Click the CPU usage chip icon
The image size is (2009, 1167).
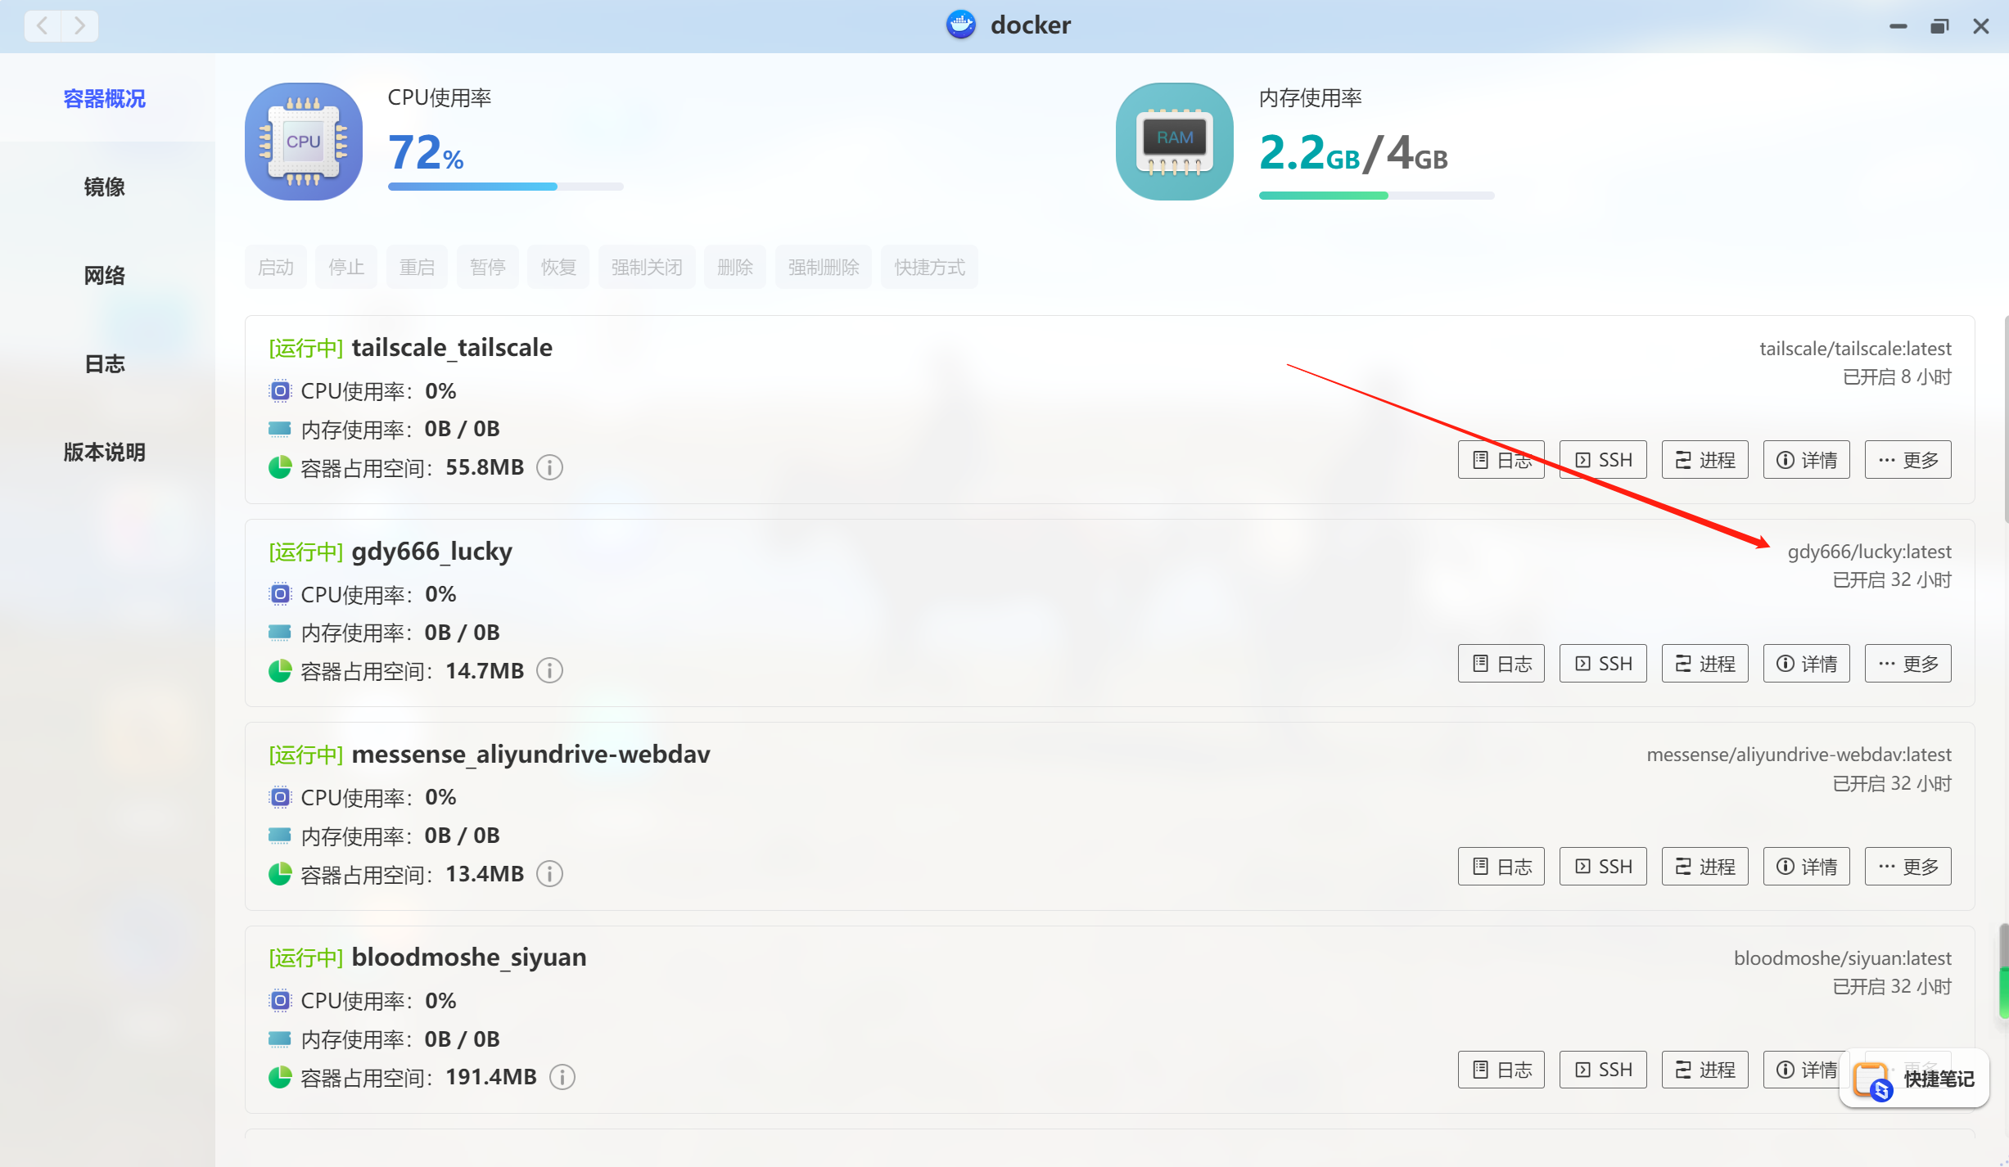point(302,141)
